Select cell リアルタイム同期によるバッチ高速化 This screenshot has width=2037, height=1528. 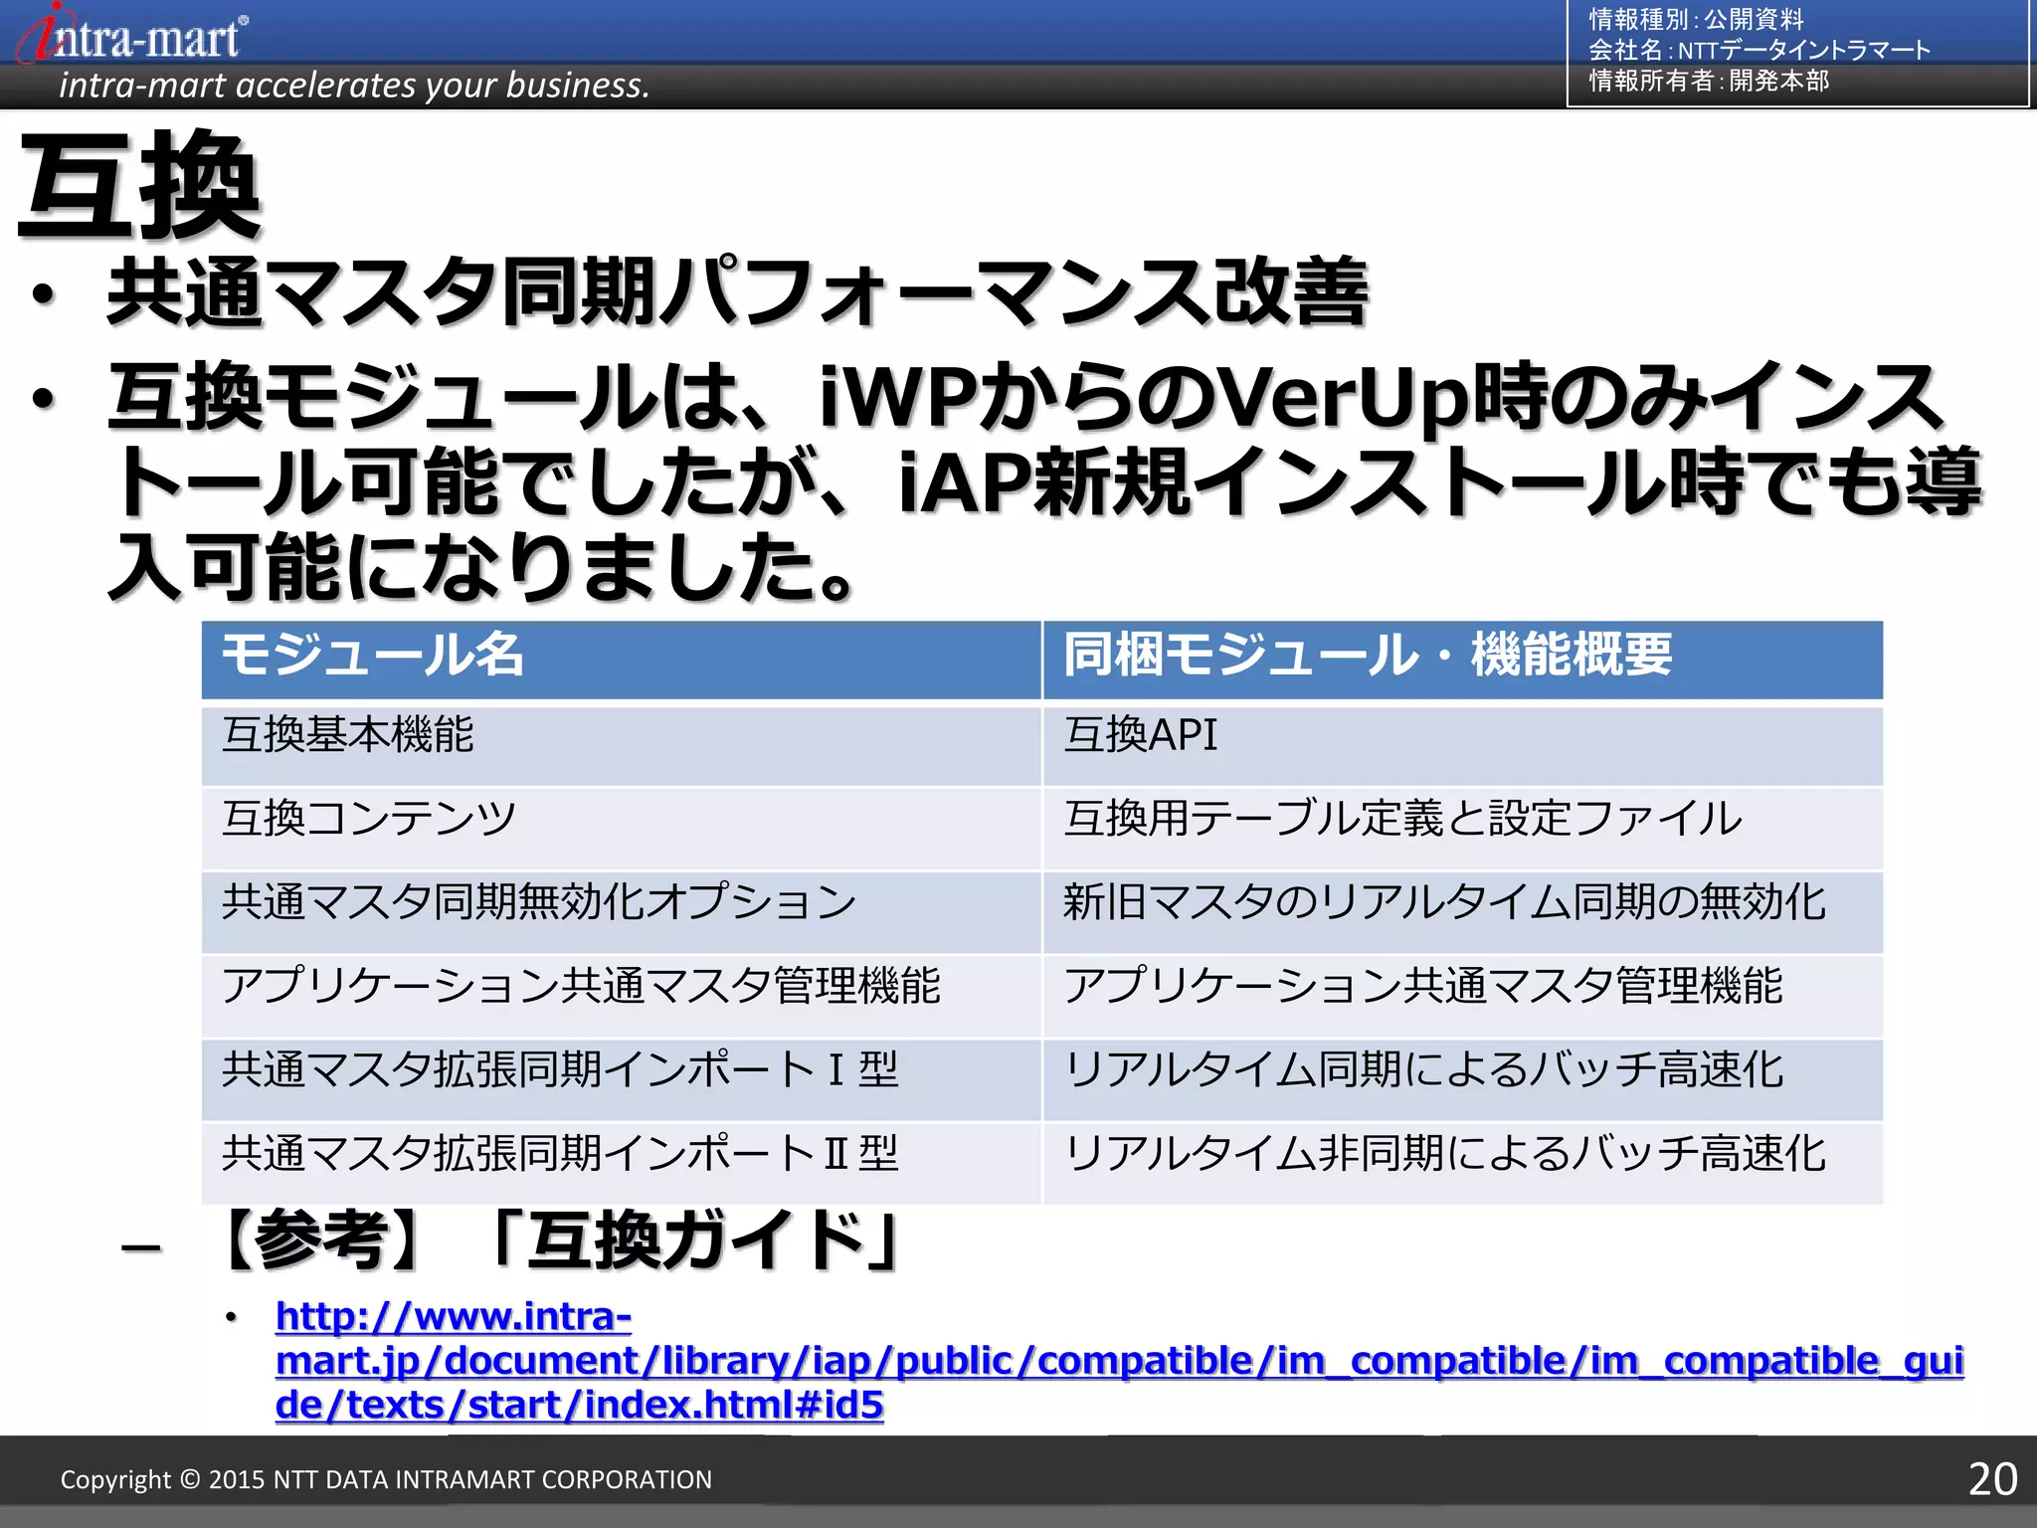tap(1463, 1079)
